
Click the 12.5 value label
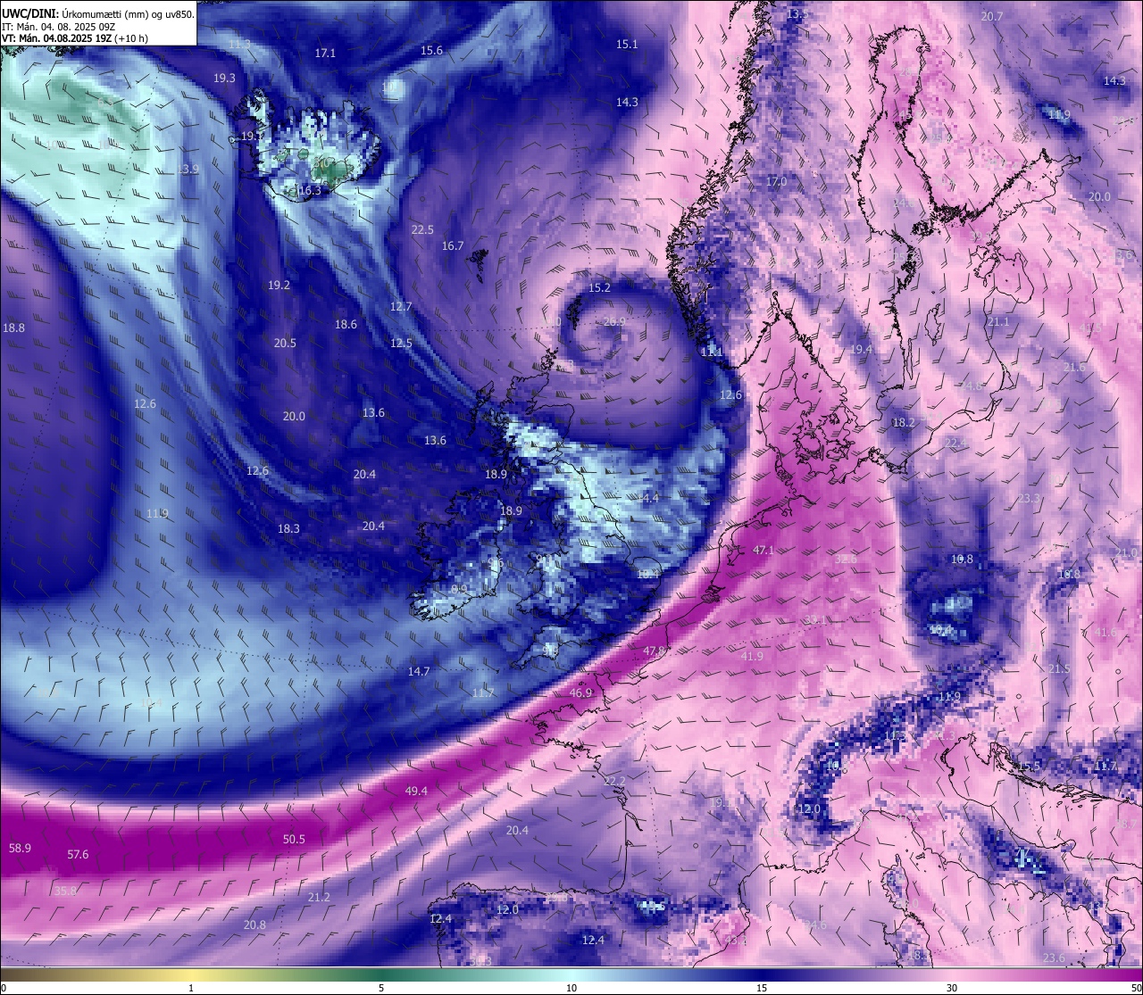point(401,343)
